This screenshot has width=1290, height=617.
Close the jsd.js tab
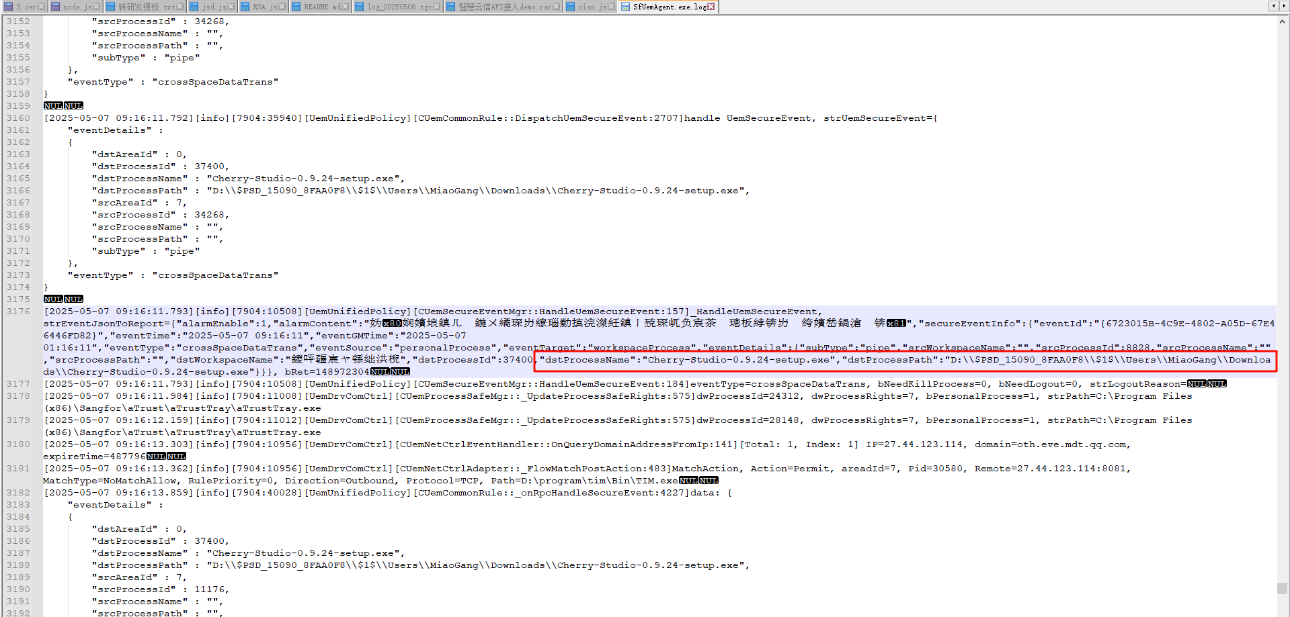tap(231, 7)
